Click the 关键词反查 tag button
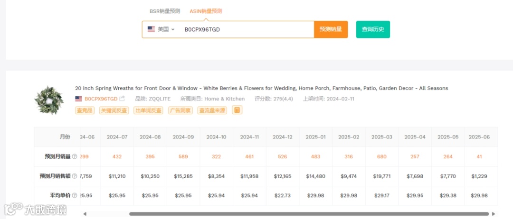The image size is (513, 219). (114, 110)
